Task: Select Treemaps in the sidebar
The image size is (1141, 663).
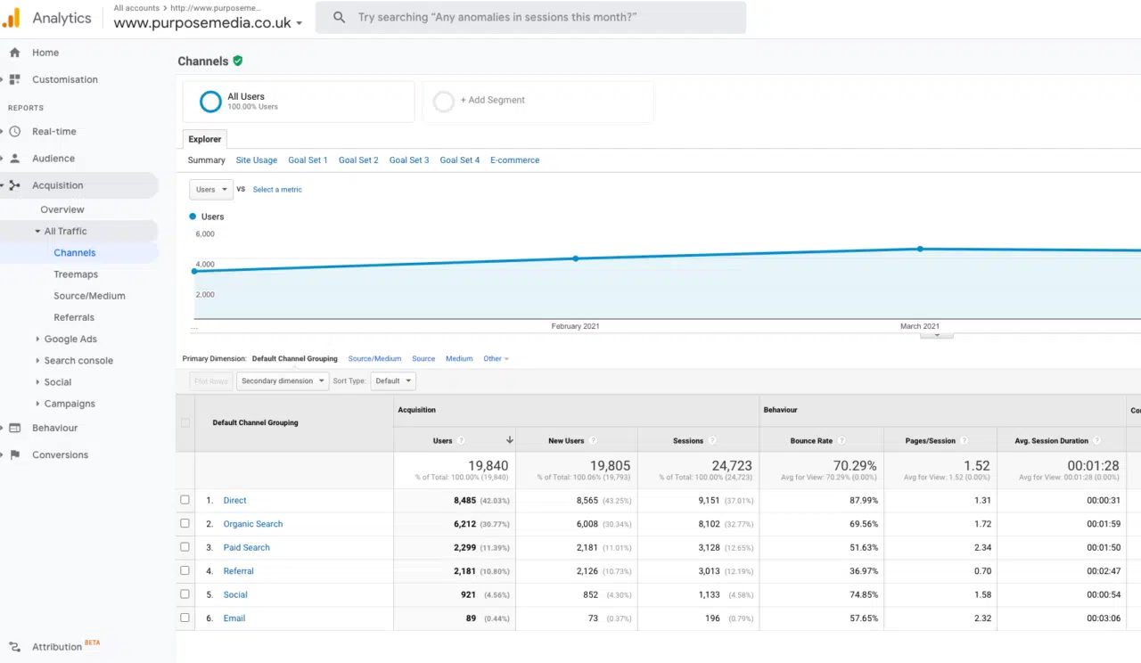Action: [x=76, y=274]
